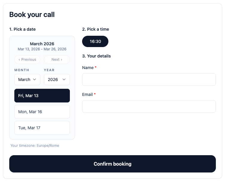Click the Book your call heading
This screenshot has height=182, width=226.
tap(32, 15)
